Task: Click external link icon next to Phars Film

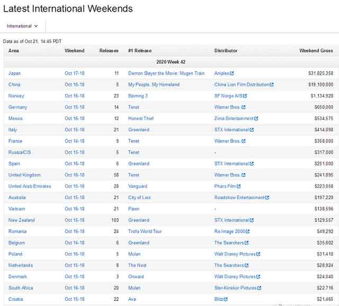Action: (239, 186)
